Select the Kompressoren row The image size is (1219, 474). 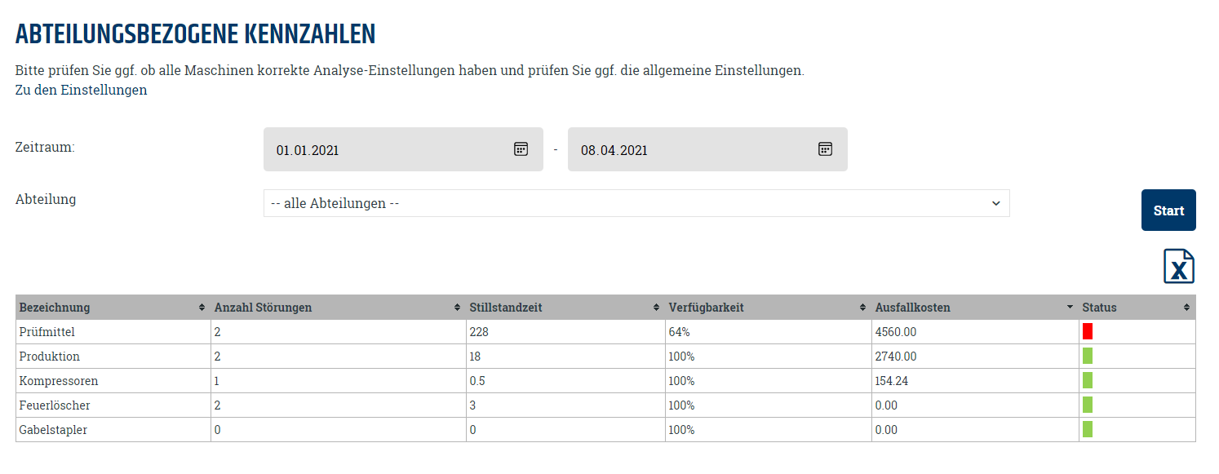(x=59, y=381)
